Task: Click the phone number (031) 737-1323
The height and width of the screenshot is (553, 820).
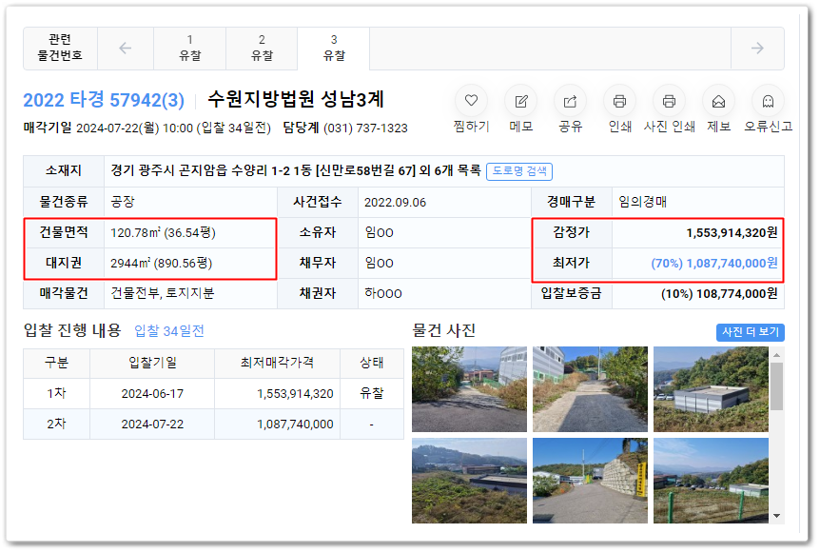Action: click(x=365, y=128)
